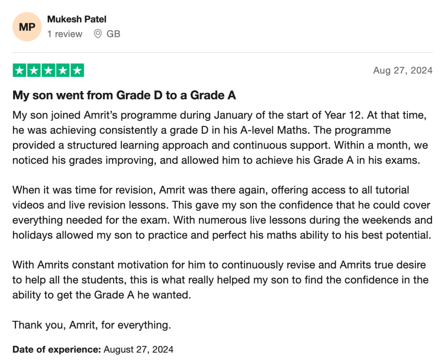
Task: Open the "My son went from Grade D" title
Action: click(x=124, y=95)
